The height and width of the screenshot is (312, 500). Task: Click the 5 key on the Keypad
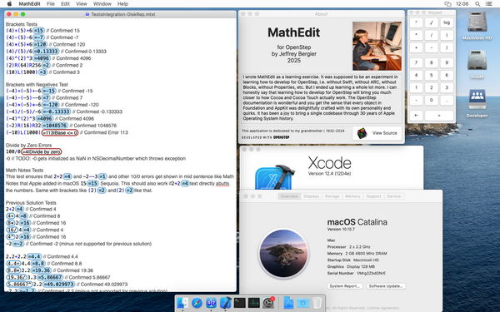point(432,75)
